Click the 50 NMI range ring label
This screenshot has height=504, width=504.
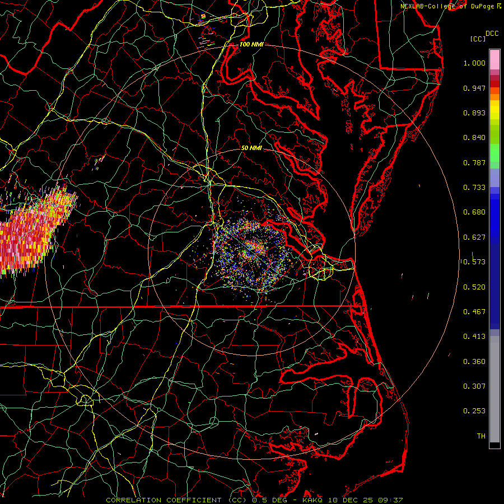click(x=251, y=148)
